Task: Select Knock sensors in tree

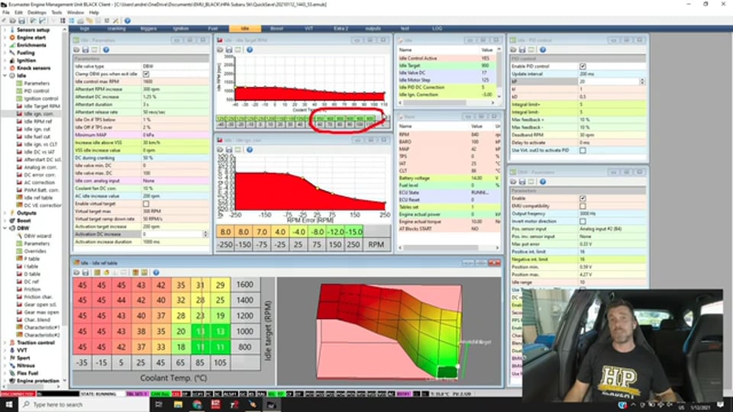Action: click(33, 68)
